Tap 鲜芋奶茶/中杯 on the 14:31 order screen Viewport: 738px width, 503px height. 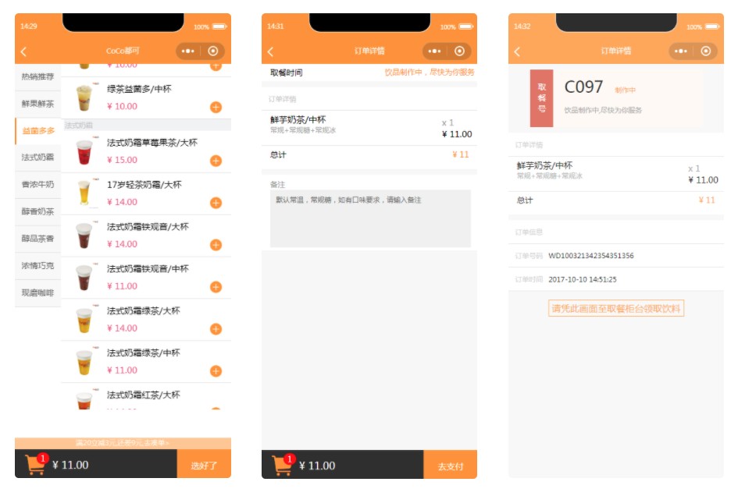(x=298, y=120)
